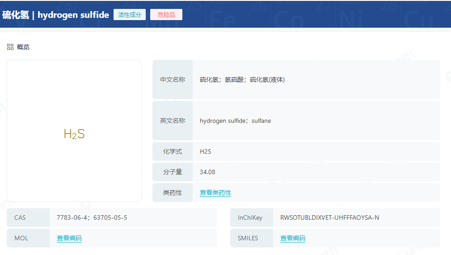Click the 概览 section heading text
Image resolution: width=451 pixels, height=255 pixels.
point(23,47)
